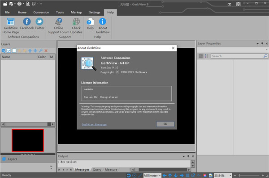Screen dimensions: 269x178
Task: Switch to the Conversion ribbon tab
Action: [x=41, y=13]
